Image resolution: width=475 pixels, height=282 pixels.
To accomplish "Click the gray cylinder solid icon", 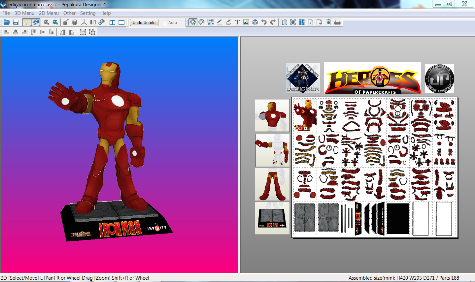I will (x=75, y=22).
